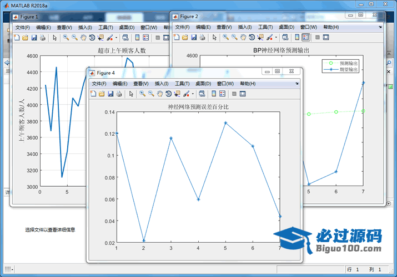Select Rotate 3D tool in Figure 2
This screenshot has height=277, width=397.
coord(252,37)
